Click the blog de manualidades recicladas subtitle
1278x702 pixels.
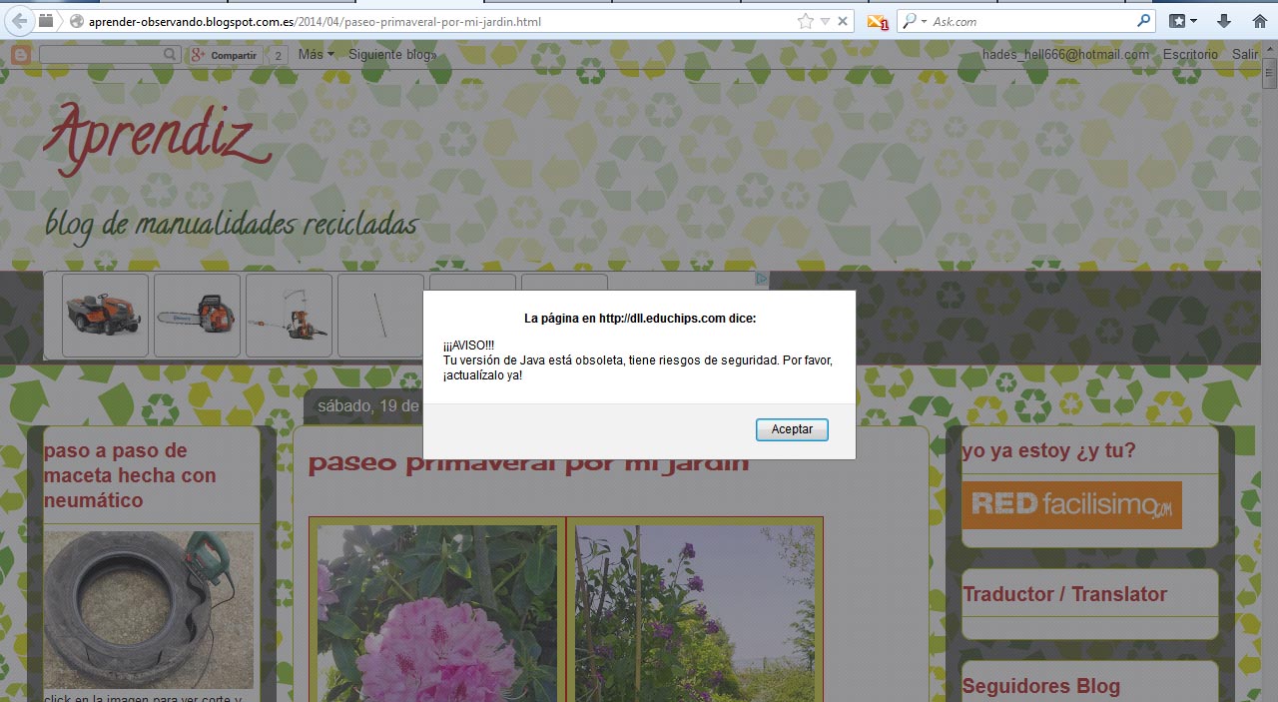(x=231, y=224)
